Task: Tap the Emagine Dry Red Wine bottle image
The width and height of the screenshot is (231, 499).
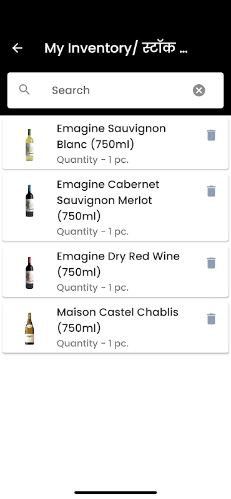Action: [29, 273]
